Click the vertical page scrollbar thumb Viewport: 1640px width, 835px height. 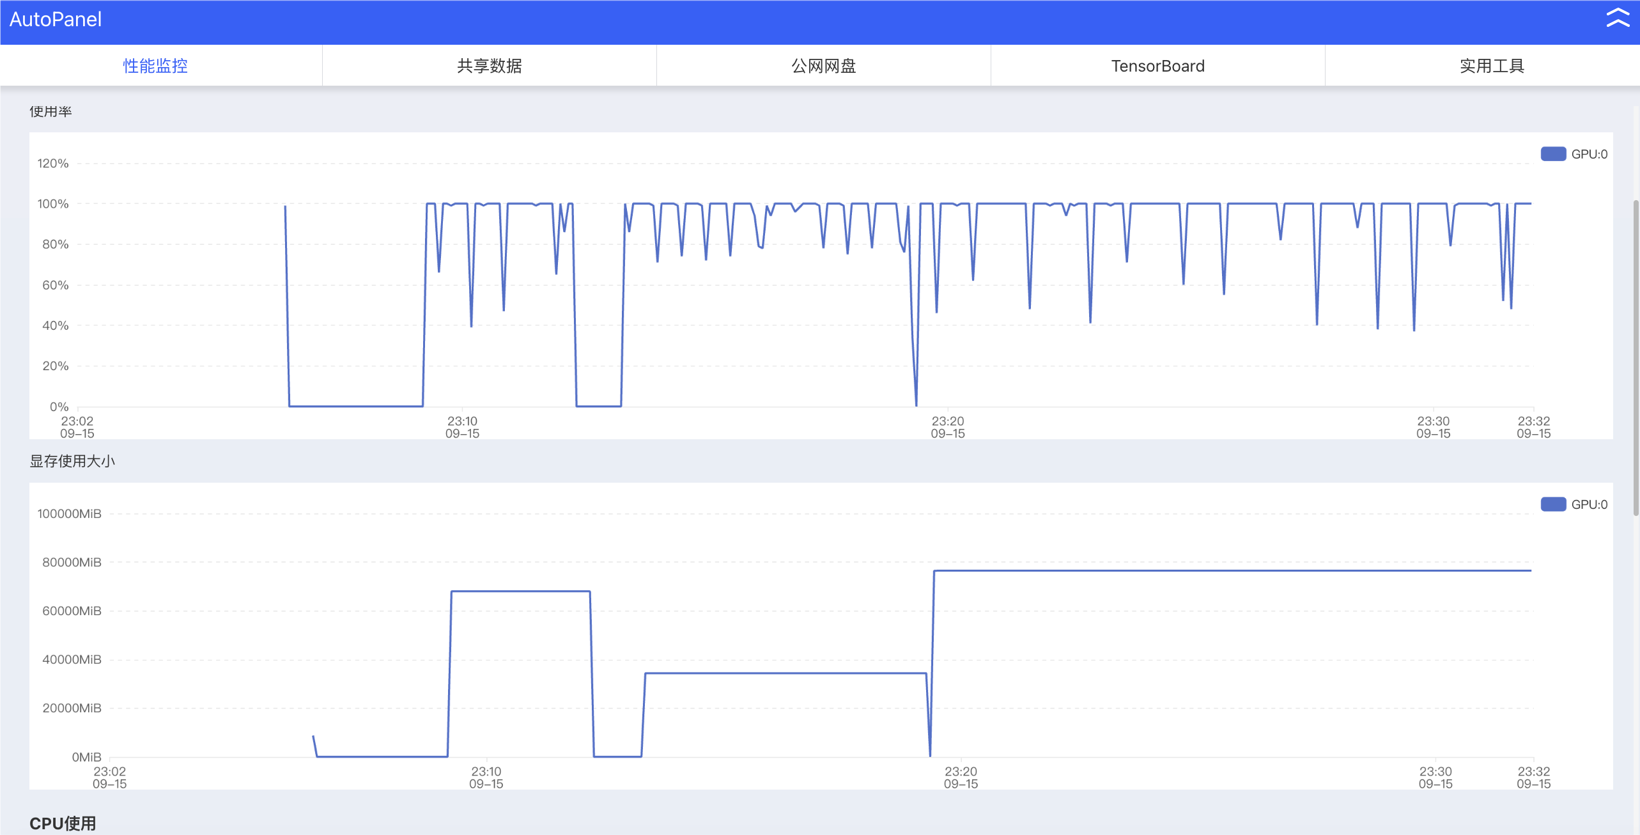pyautogui.click(x=1636, y=358)
